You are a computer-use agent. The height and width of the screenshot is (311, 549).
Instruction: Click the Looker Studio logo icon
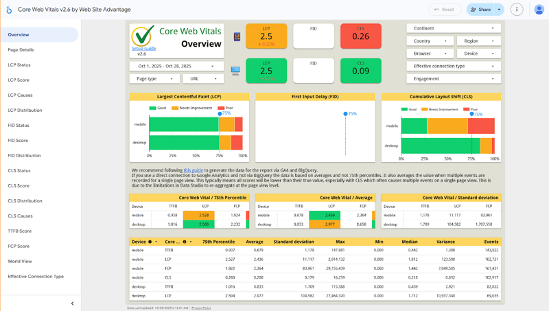[9, 10]
